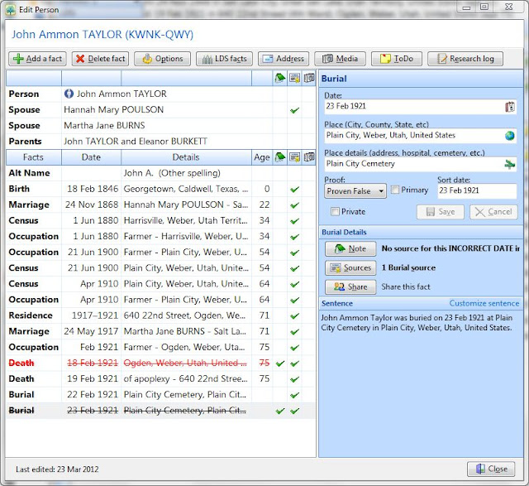
Task: Click the note checkmark on struck-out Death row
Action: (280, 363)
